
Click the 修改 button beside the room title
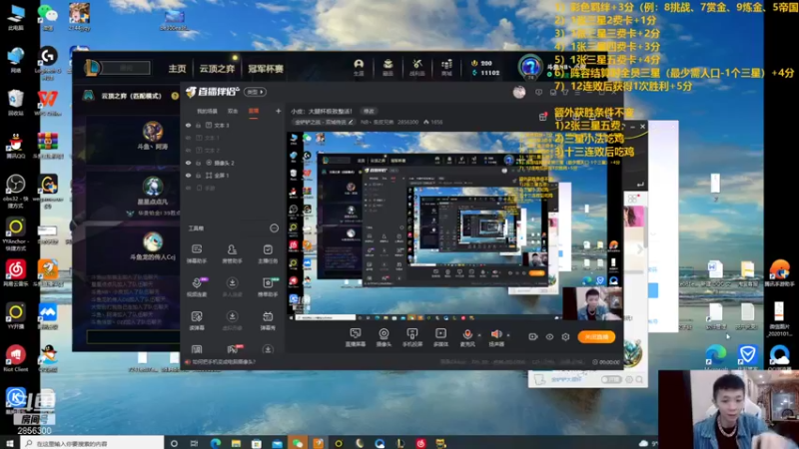click(369, 111)
